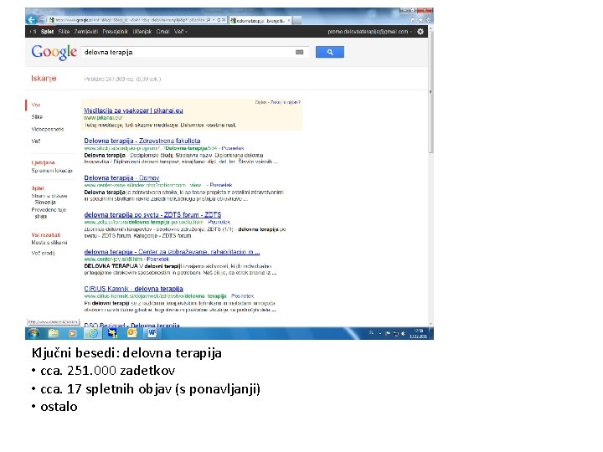
Task: Click 'Zakaj ti oglasi?' above the ad
Action: tap(286, 102)
